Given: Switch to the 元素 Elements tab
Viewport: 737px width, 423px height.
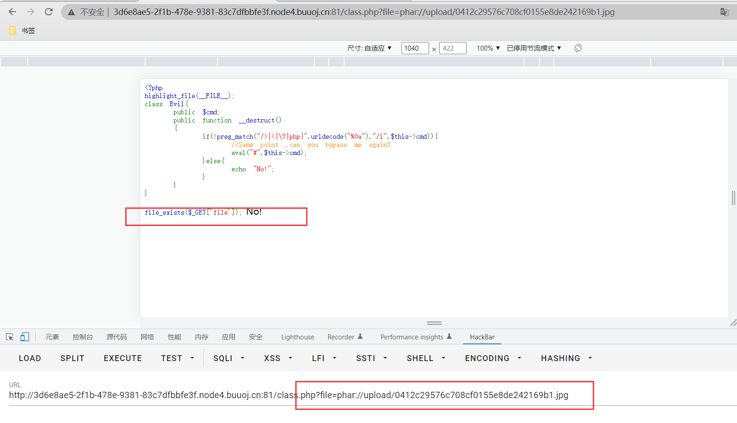Looking at the screenshot, I should 52,337.
